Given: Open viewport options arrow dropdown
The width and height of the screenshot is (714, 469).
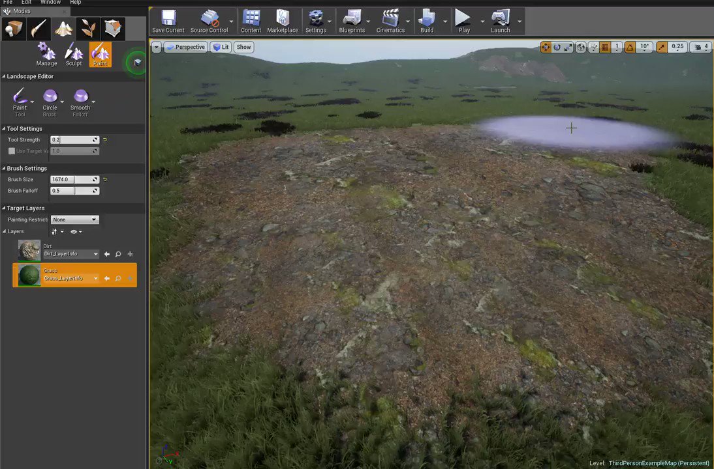Looking at the screenshot, I should [x=157, y=47].
